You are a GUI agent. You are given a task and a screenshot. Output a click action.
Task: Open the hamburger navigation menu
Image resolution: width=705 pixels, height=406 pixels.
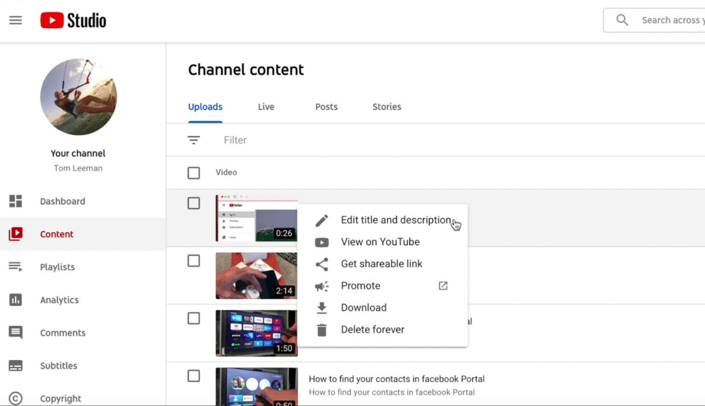point(15,19)
